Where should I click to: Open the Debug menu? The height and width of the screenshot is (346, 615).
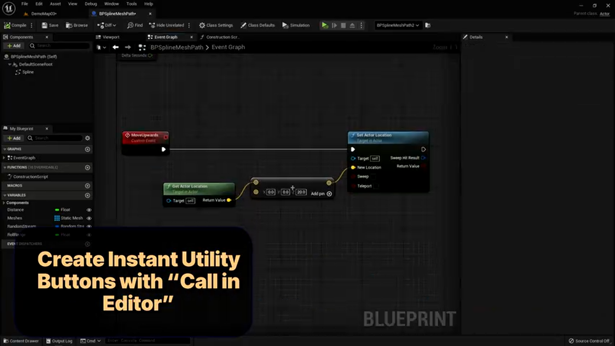point(91,4)
